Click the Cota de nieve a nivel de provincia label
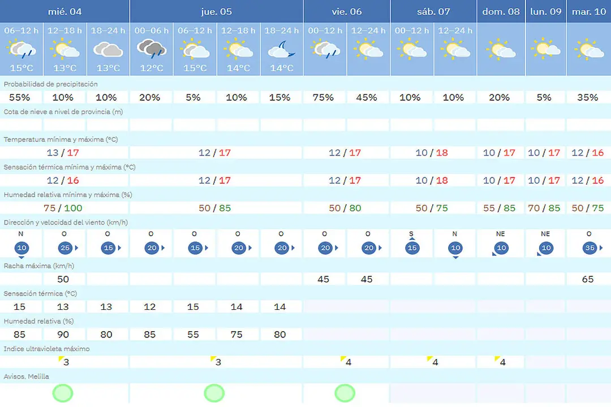The height and width of the screenshot is (407, 611). pos(63,112)
